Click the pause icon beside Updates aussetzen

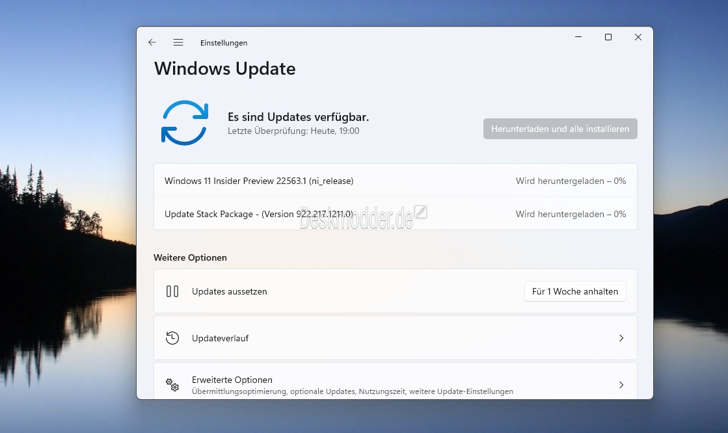coord(172,291)
